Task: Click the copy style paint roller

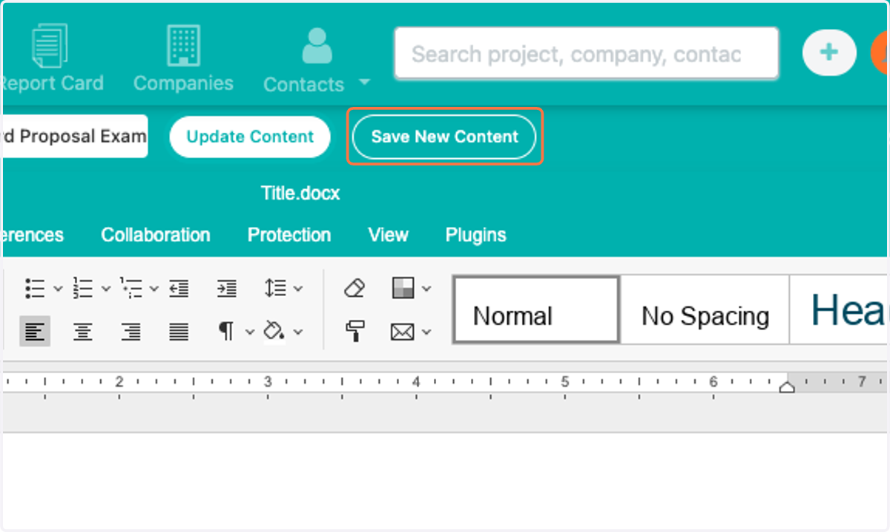Action: 356,332
